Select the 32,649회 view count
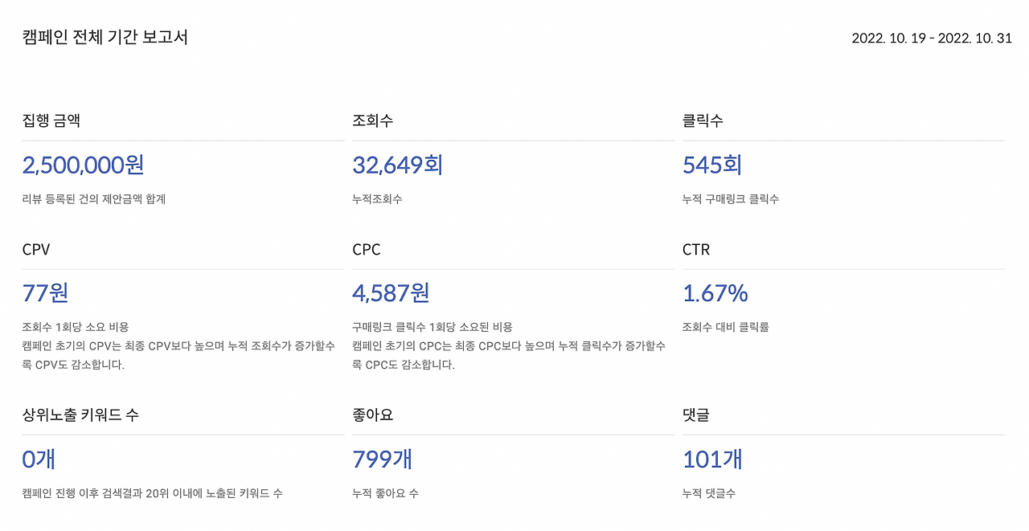1029x531 pixels. (x=398, y=165)
